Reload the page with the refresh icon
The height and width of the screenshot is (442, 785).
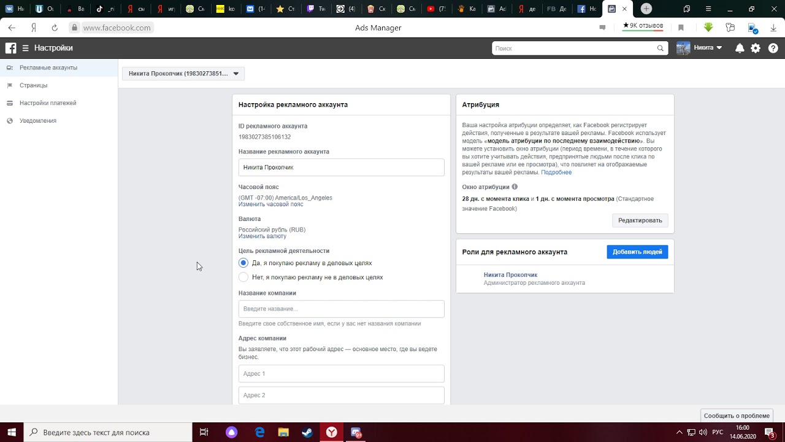pyautogui.click(x=55, y=28)
